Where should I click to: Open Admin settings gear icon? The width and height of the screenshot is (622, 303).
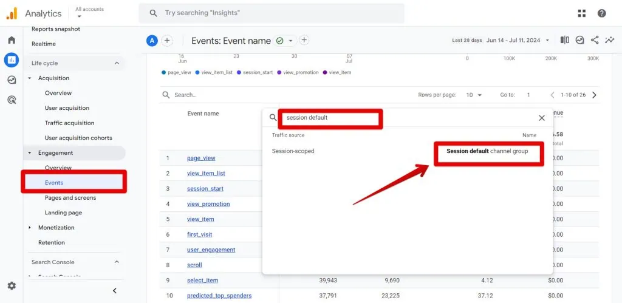12,285
